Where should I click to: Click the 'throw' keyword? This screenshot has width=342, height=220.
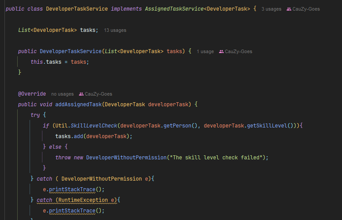click(63, 158)
